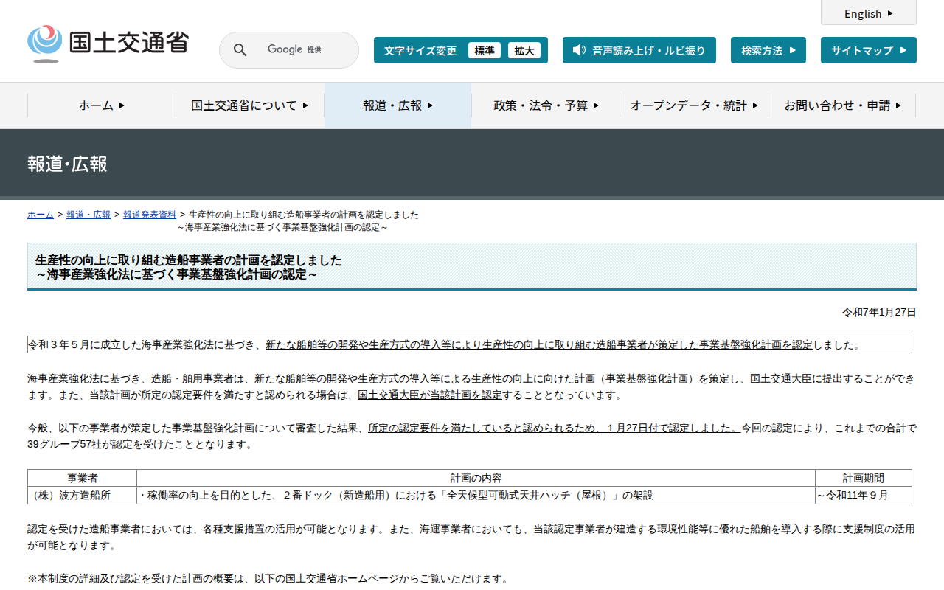Screen dimensions: 944x590
Task: Switch font size to 拡大
Action: (x=524, y=50)
